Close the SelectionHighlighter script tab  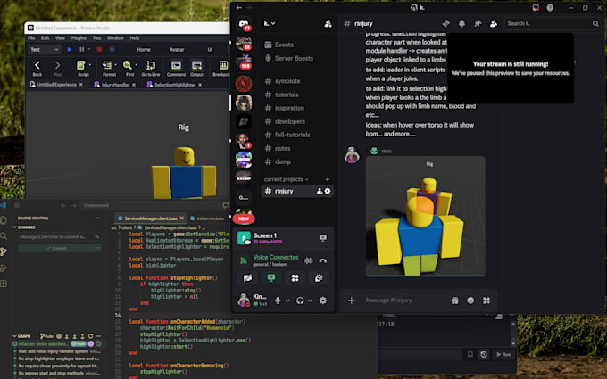pyautogui.click(x=200, y=85)
